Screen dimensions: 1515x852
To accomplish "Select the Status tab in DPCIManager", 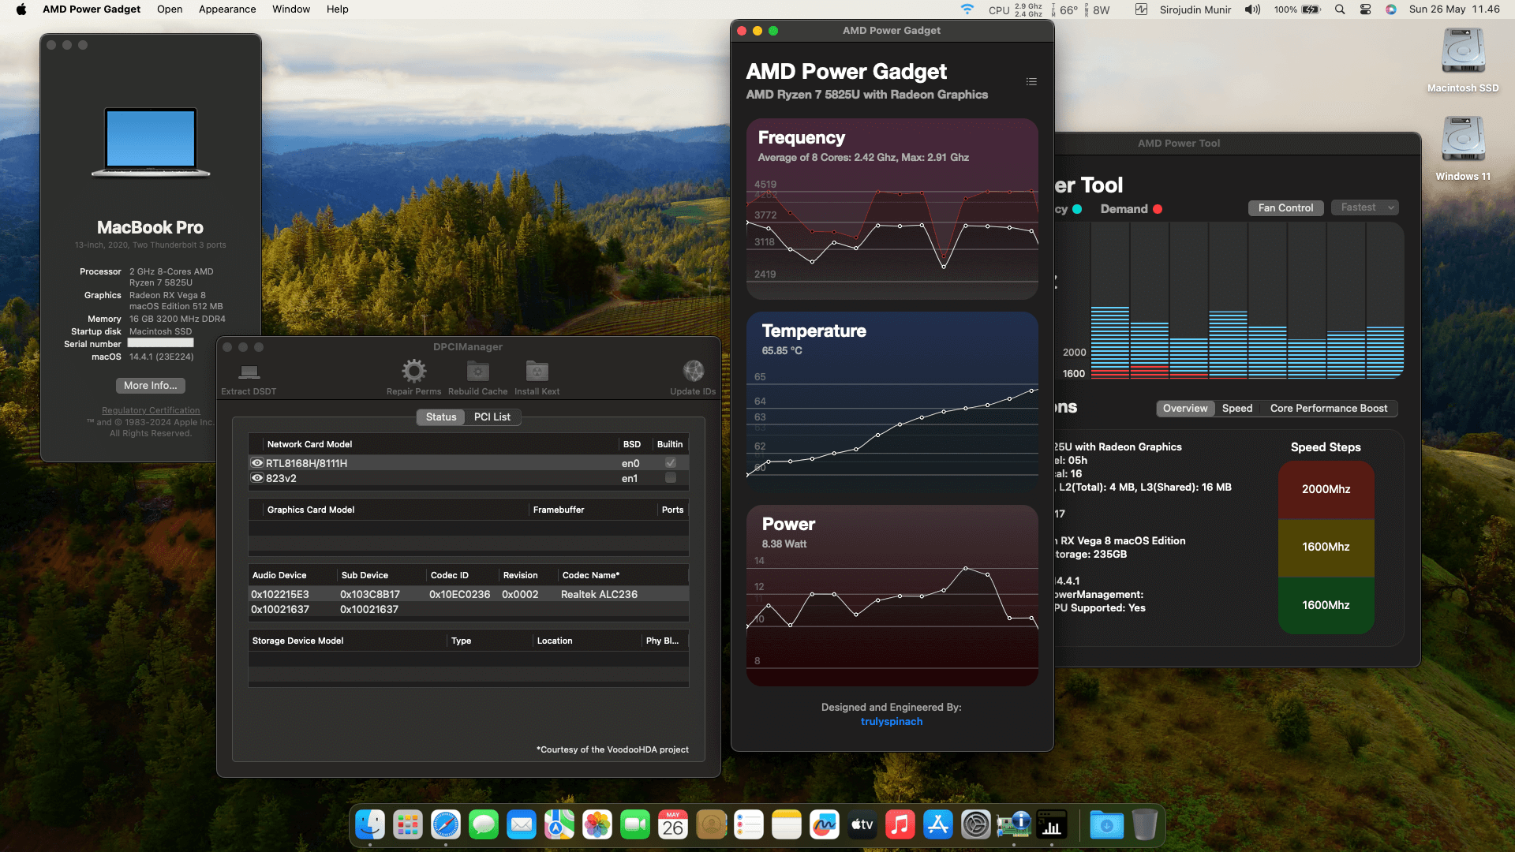I will pyautogui.click(x=441, y=417).
